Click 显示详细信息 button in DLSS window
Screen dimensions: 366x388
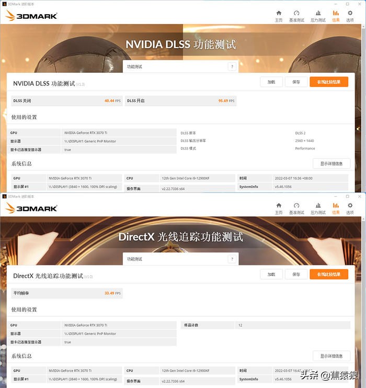pos(331,163)
